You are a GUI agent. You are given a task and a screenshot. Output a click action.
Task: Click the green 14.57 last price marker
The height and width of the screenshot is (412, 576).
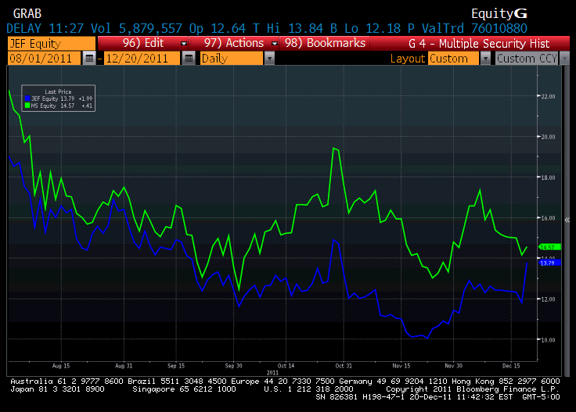click(x=549, y=247)
